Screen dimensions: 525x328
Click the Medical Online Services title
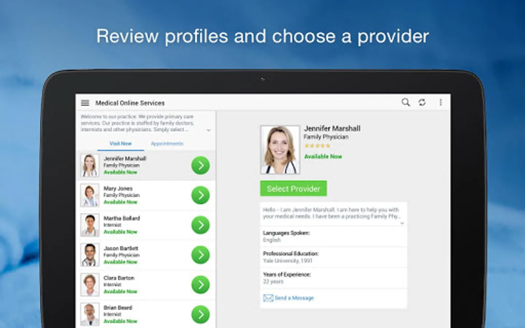coord(130,103)
